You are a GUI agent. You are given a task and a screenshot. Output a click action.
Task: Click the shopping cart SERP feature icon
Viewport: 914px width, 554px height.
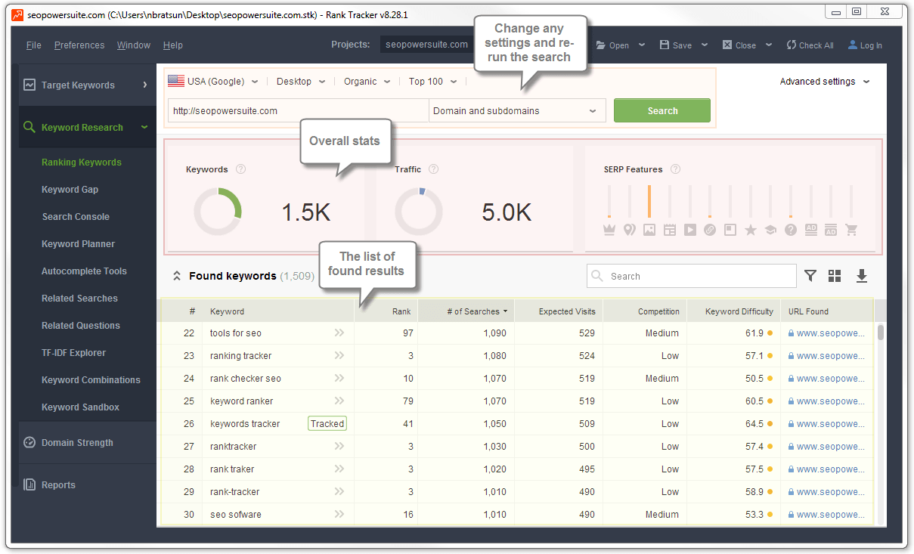point(851,230)
